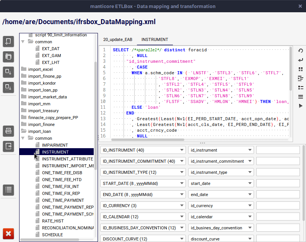Open the ID_INSTRUMENT (40) dropdown
The width and height of the screenshot is (306, 242).
143,150
